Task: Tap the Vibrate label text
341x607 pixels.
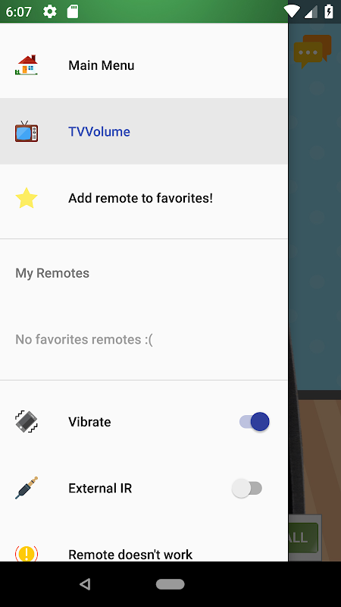Action: [x=89, y=422]
